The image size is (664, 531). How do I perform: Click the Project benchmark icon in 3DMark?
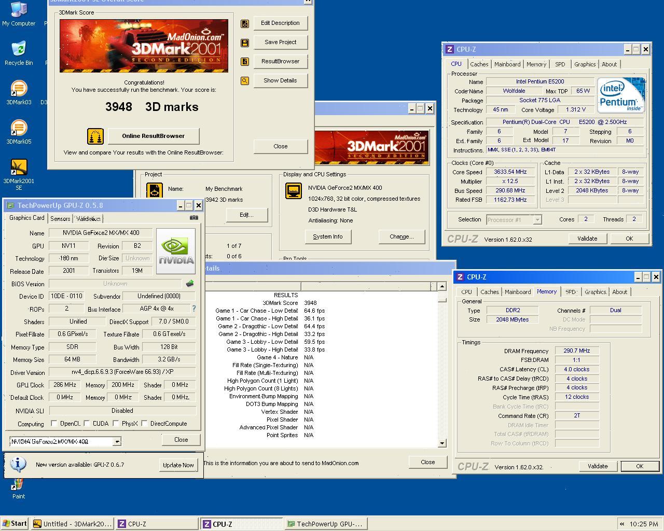[x=155, y=191]
